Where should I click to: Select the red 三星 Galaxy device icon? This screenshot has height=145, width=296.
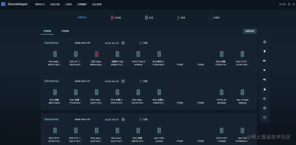coord(96,54)
